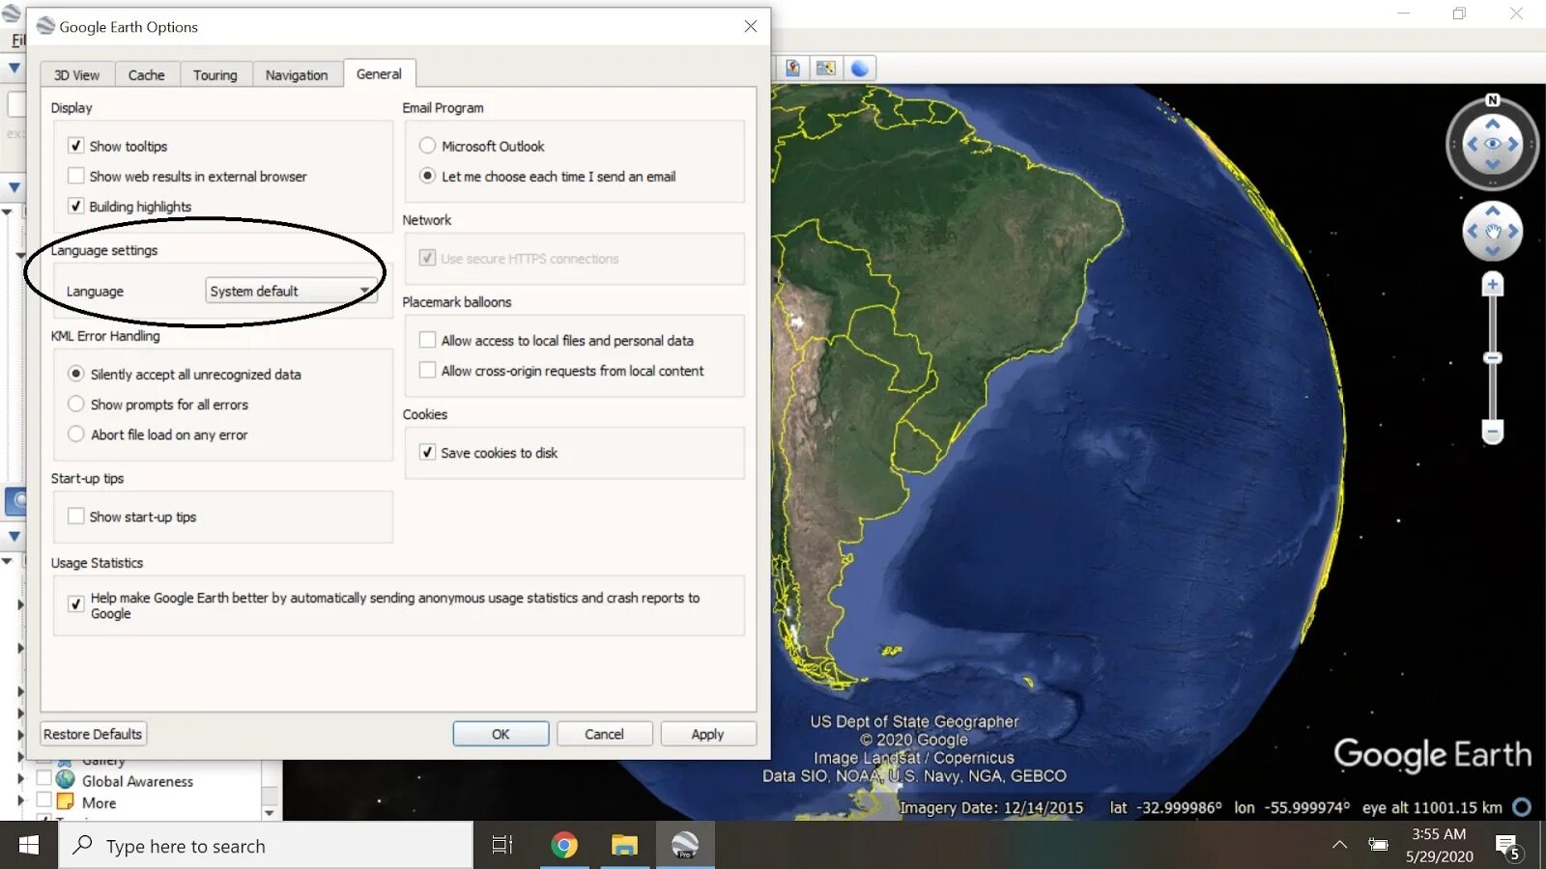Click the View in Google Maps toolbar icon
The height and width of the screenshot is (869, 1546).
coord(792,68)
